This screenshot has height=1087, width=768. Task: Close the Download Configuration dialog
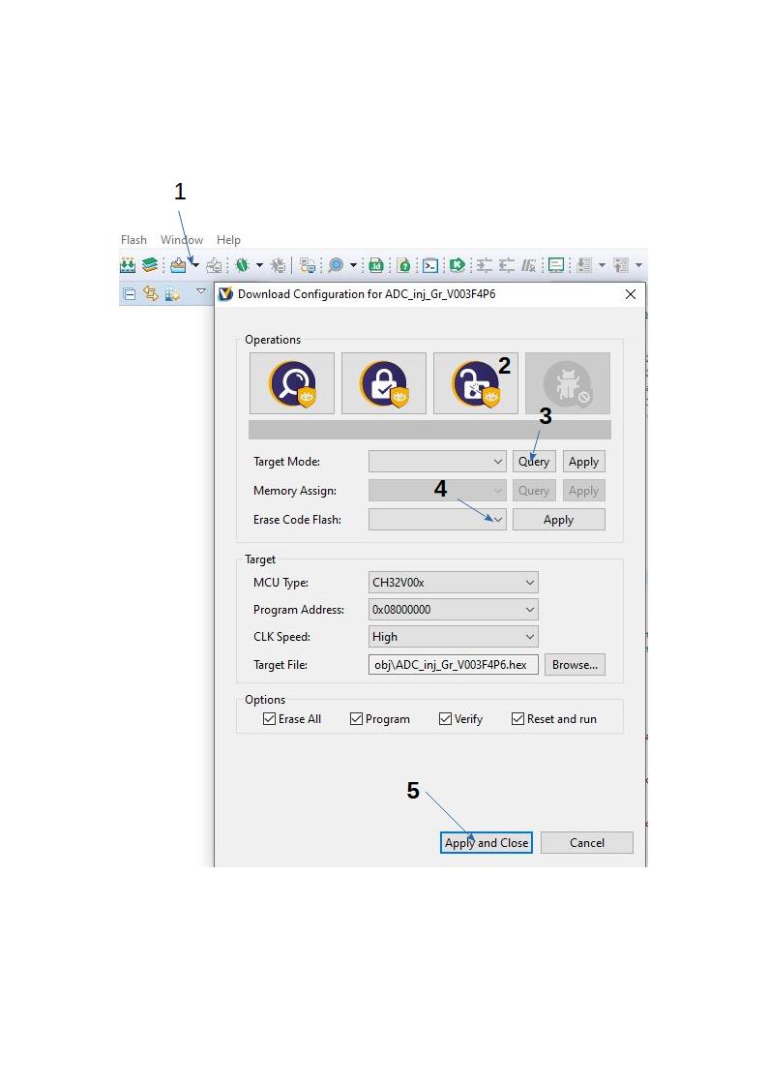click(x=631, y=294)
